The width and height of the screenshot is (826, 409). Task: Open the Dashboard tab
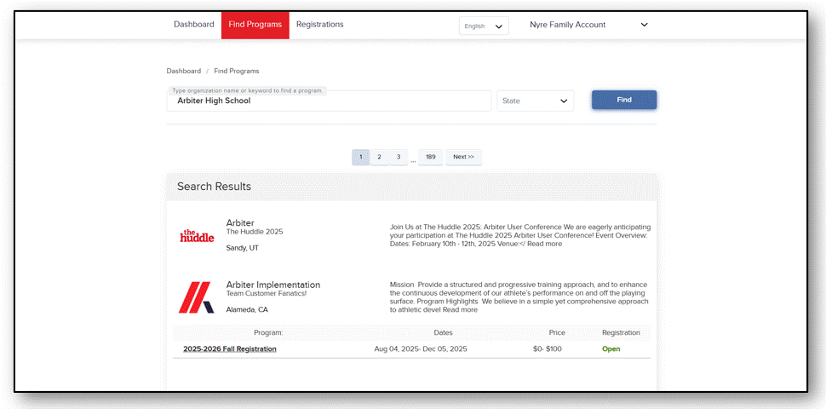194,24
